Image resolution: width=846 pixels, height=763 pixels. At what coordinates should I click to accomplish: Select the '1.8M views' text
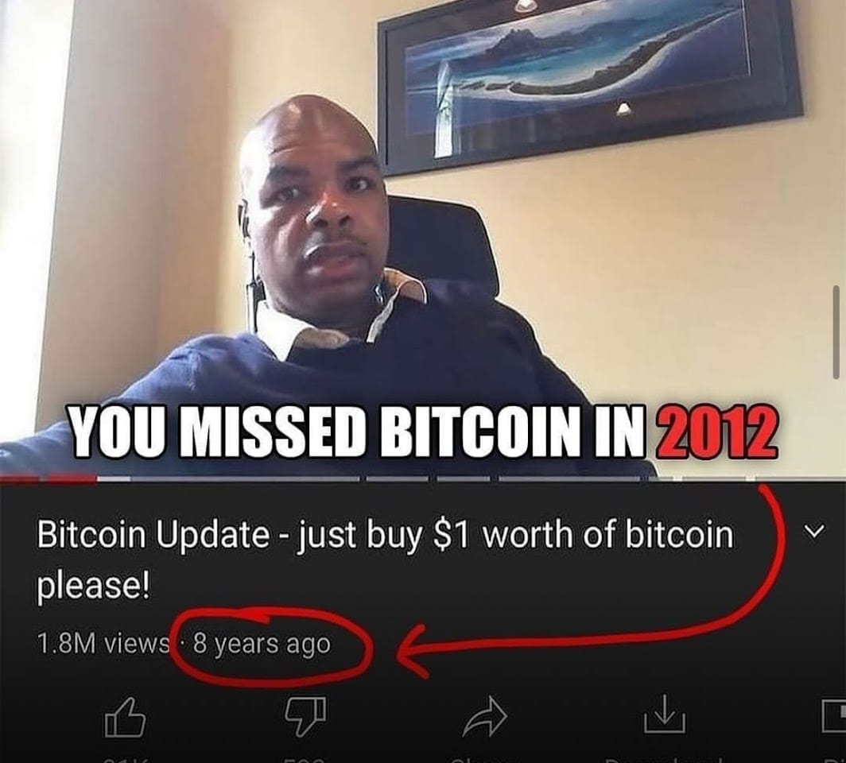point(103,643)
